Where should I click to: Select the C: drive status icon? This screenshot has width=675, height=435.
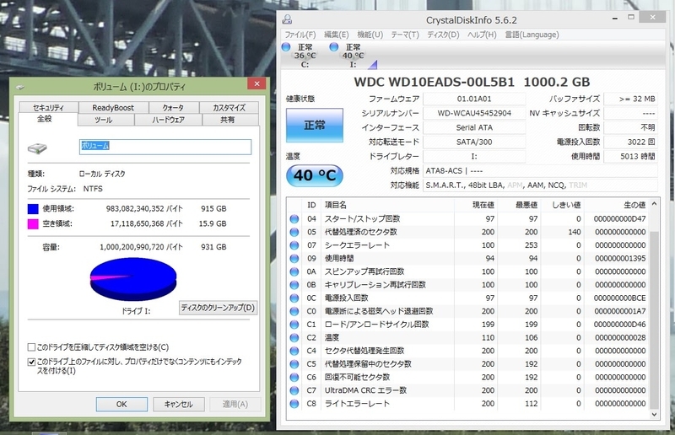286,47
